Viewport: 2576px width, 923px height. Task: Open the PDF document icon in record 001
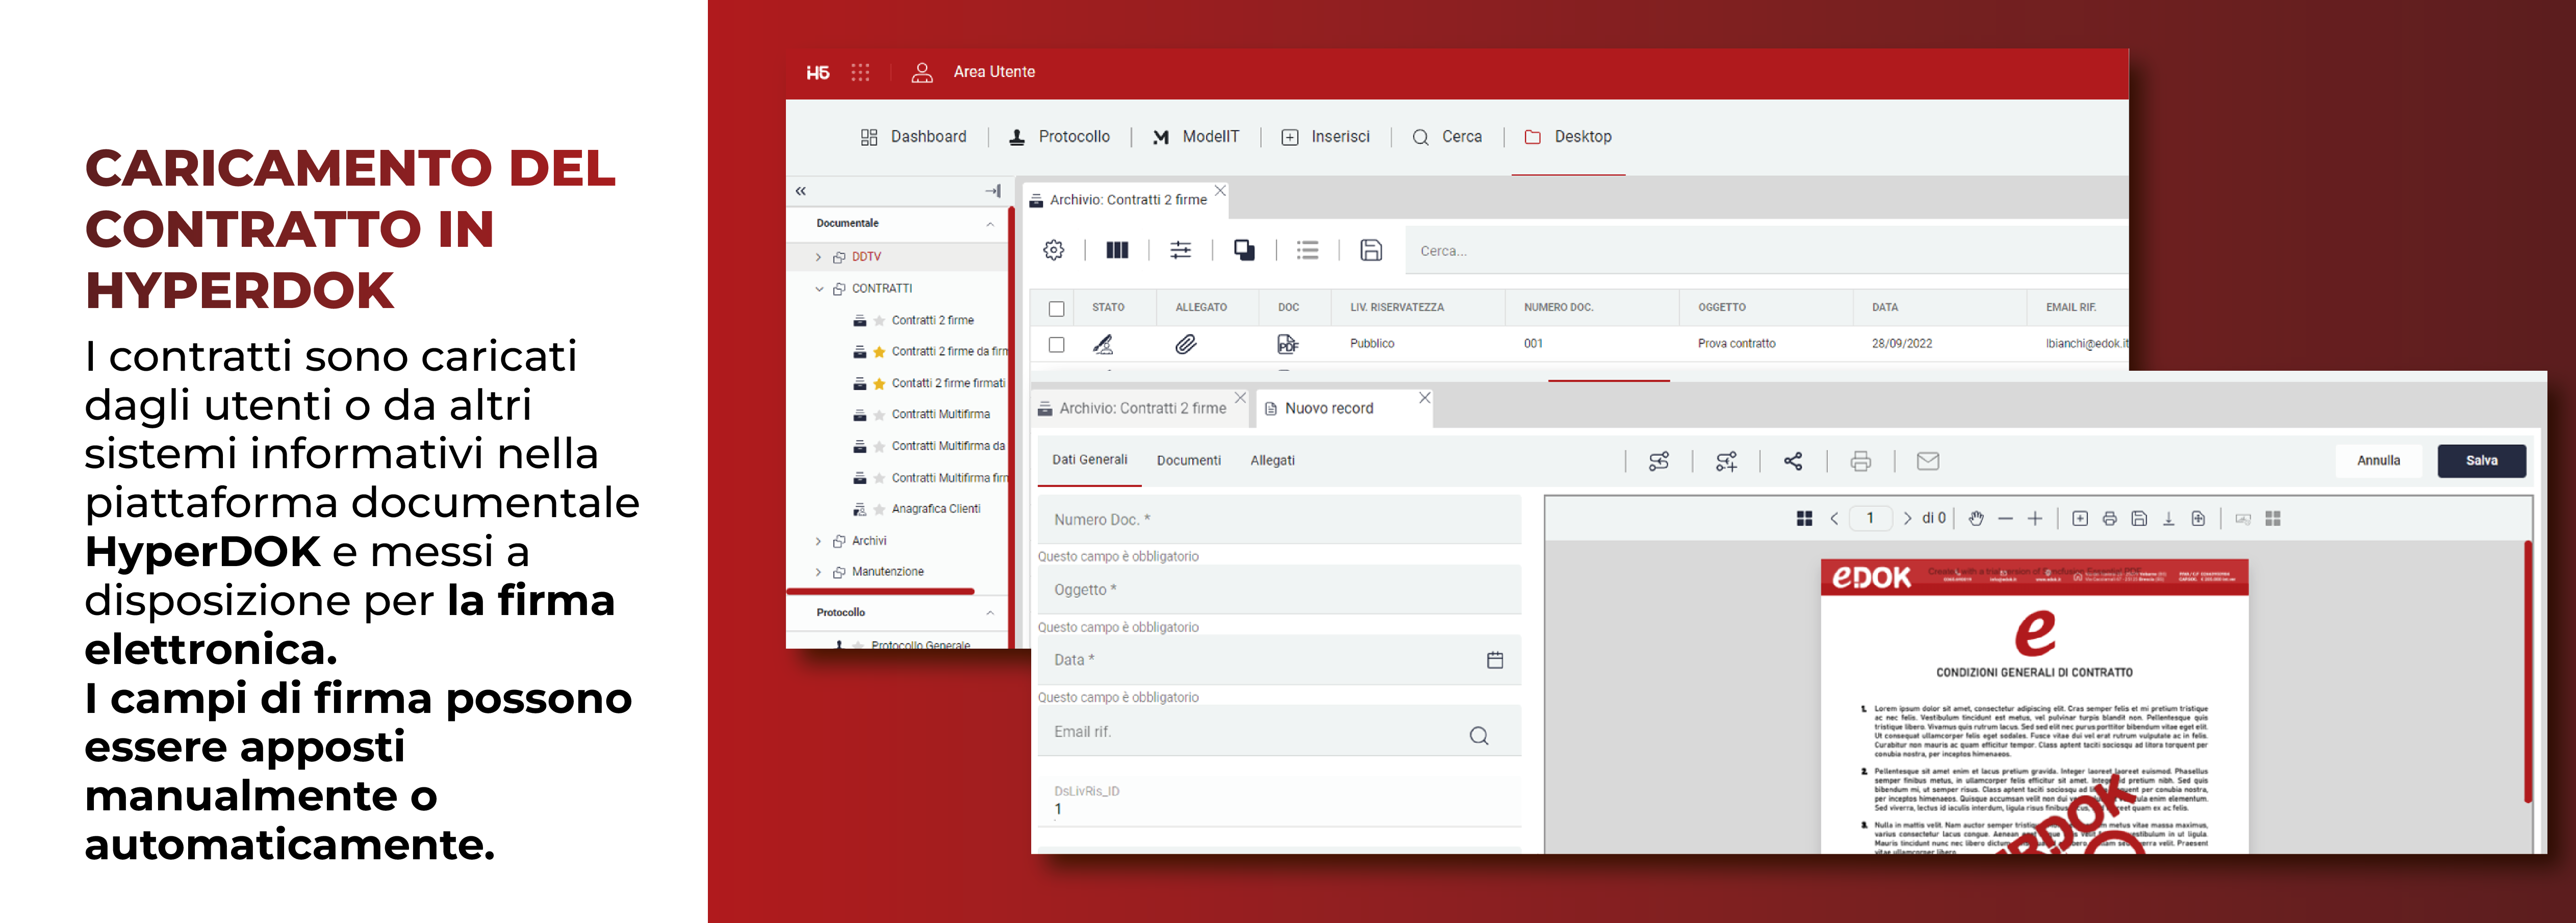(1287, 344)
